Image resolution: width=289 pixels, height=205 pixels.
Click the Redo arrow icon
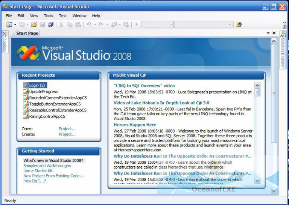(101, 24)
